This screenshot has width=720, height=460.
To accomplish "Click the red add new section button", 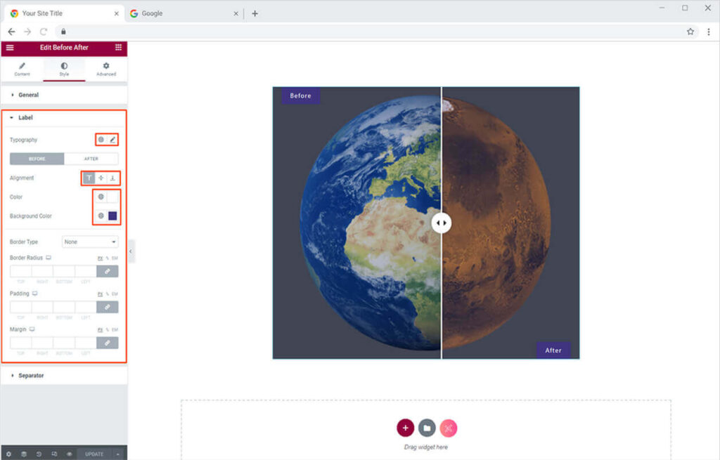I will pos(405,428).
